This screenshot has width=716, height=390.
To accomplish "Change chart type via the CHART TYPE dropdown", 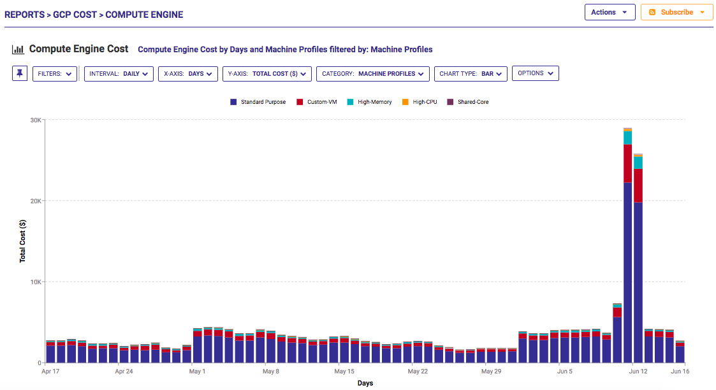I will click(471, 73).
